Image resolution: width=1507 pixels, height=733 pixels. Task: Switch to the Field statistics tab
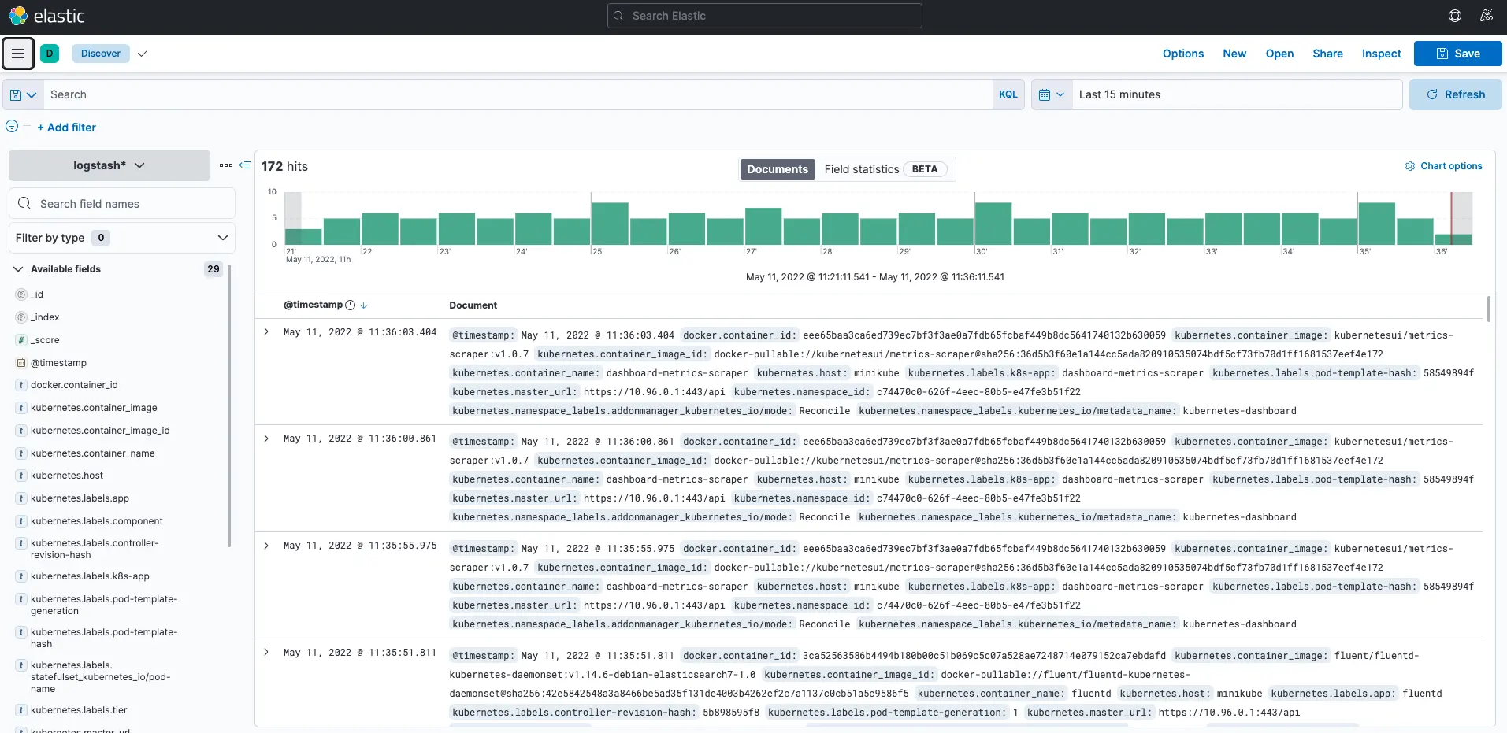point(861,169)
